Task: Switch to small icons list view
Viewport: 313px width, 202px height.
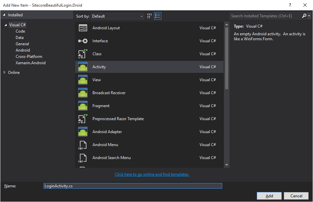Action: (158, 16)
